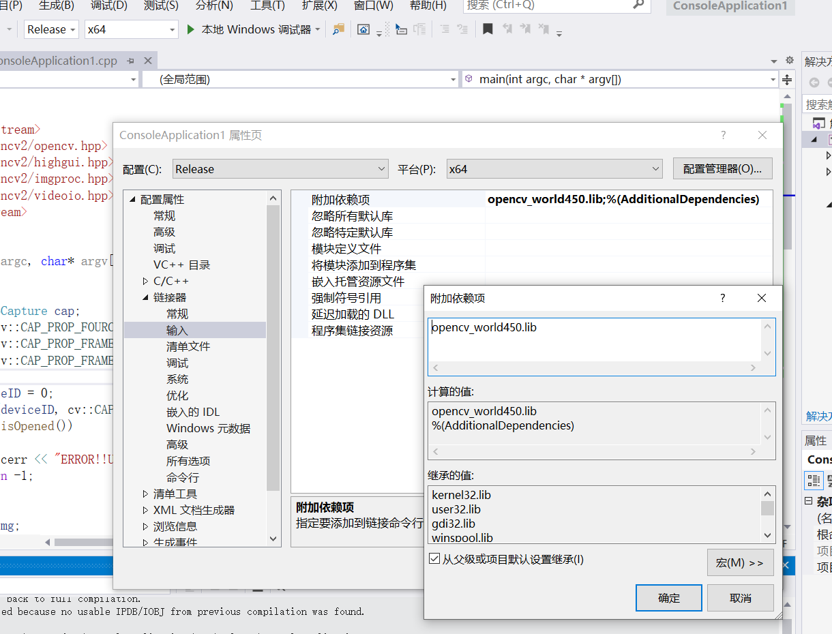The image size is (832, 634).
Task: Jump to the previous bookmark
Action: click(x=507, y=30)
